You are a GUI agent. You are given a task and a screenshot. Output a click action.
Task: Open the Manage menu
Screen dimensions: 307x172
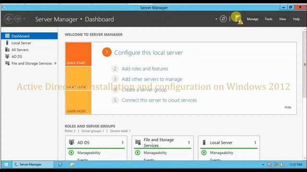[252, 19]
